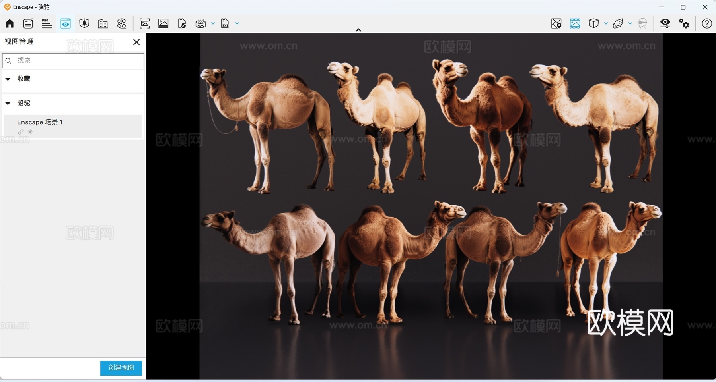Go to the Enscape home view
The height and width of the screenshot is (382, 716).
pyautogui.click(x=10, y=23)
